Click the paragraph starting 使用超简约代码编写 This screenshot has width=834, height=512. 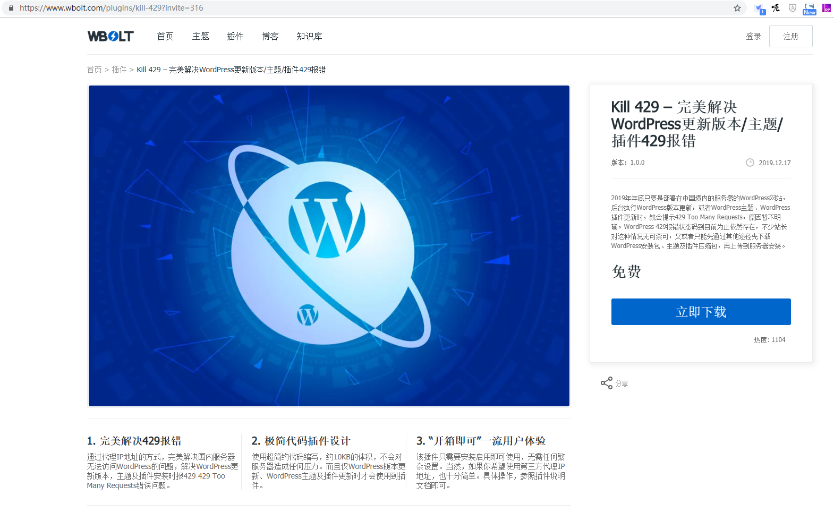pyautogui.click(x=329, y=471)
